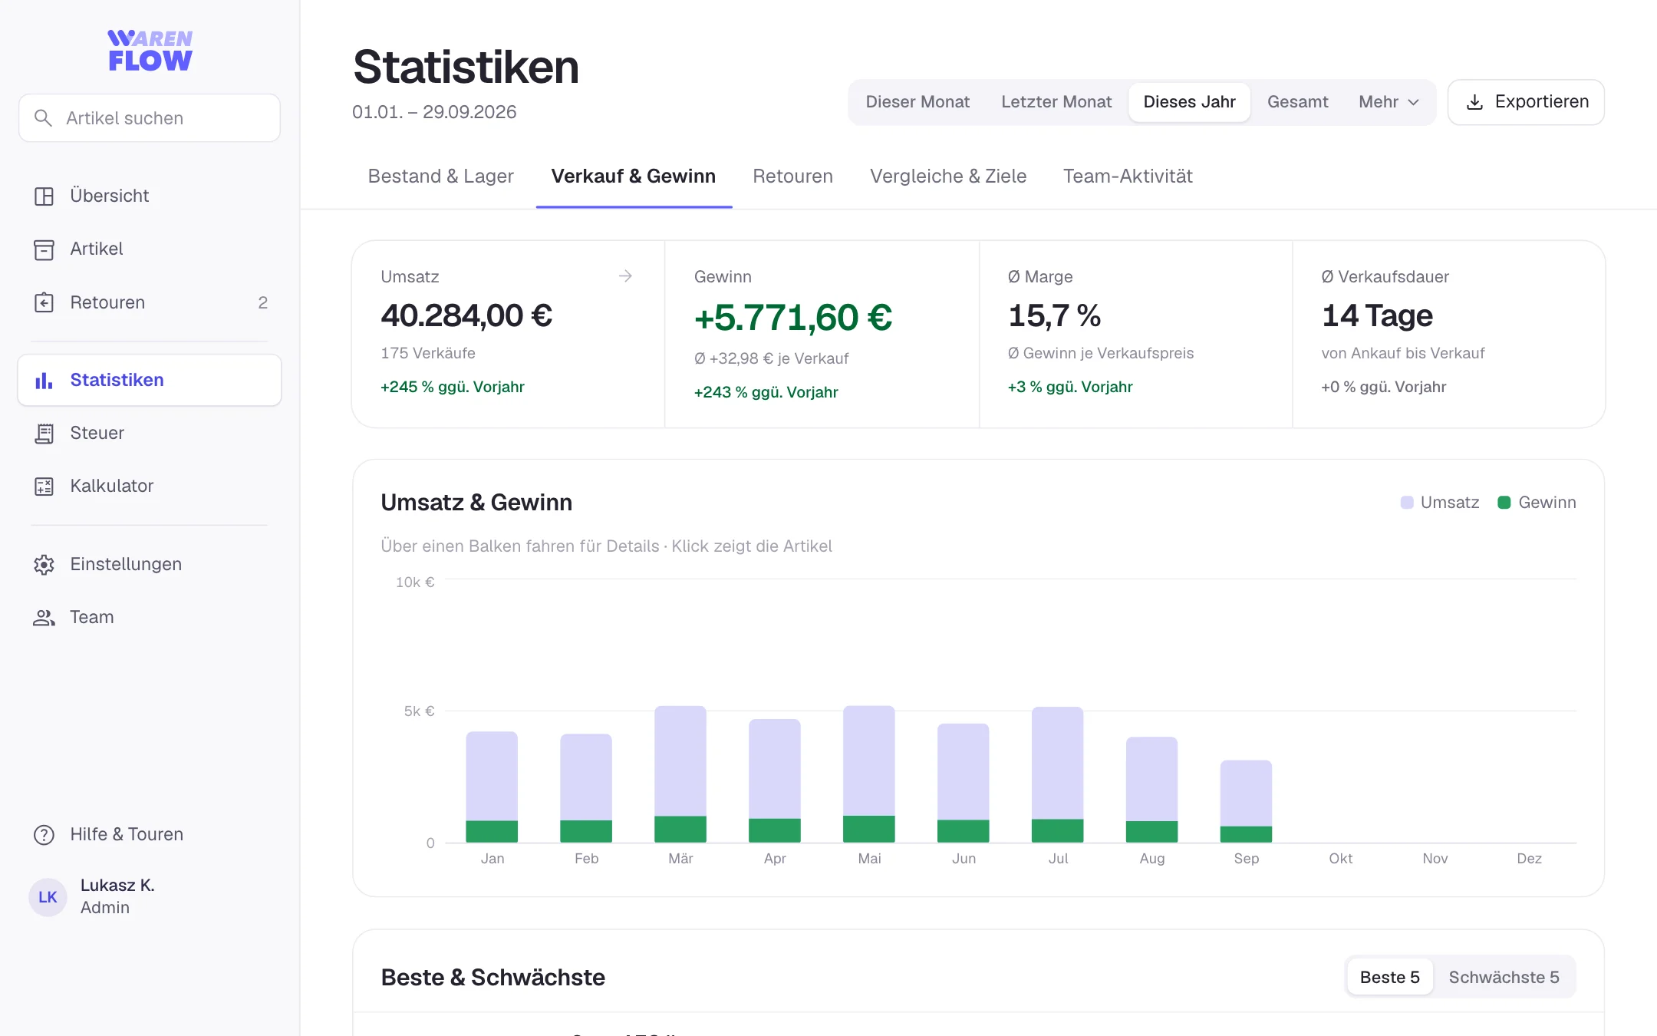Click the Einstellungen gear icon
This screenshot has width=1657, height=1036.
(x=44, y=565)
